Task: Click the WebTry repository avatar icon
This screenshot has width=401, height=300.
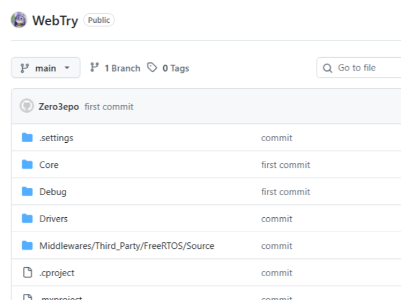Action: (x=19, y=21)
